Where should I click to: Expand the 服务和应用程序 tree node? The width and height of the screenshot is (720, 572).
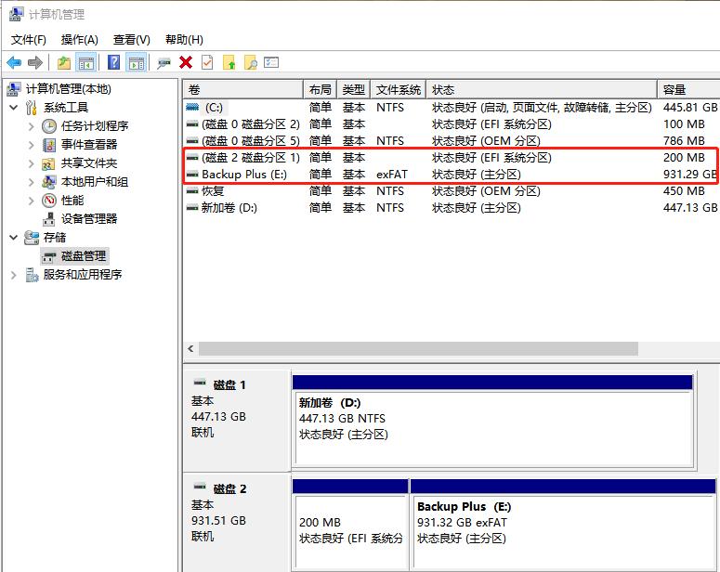pos(14,275)
